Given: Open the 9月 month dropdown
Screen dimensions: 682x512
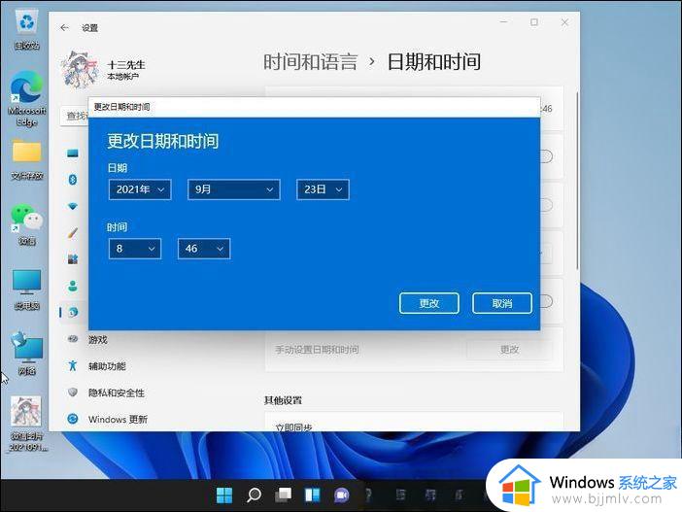Looking at the screenshot, I should (x=234, y=189).
